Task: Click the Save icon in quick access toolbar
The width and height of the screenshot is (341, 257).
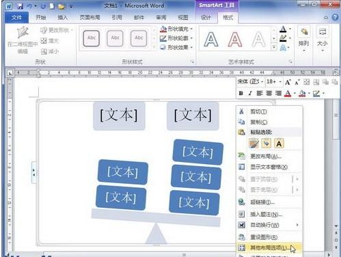Action: click(x=20, y=6)
